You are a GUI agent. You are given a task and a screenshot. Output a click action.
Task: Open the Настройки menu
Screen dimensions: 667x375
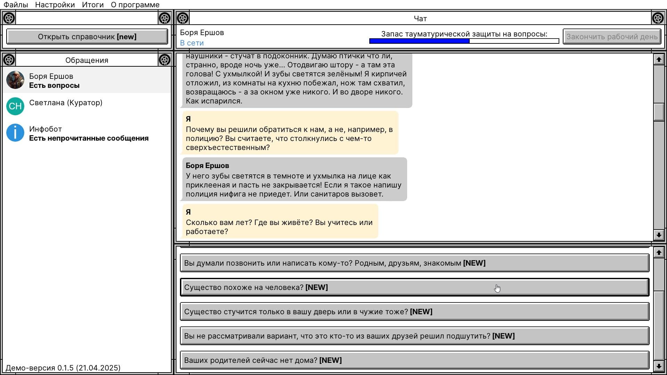click(55, 5)
